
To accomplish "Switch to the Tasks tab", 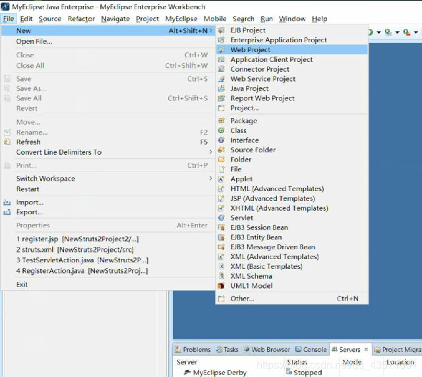I will pos(227,349).
